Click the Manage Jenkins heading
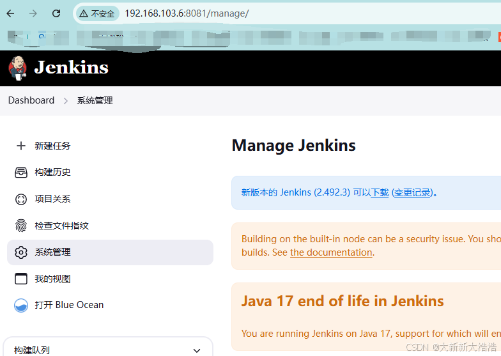Image resolution: width=501 pixels, height=356 pixels. click(x=294, y=146)
